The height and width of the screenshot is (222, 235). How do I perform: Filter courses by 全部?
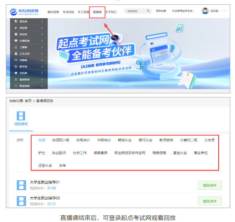[x=42, y=140]
